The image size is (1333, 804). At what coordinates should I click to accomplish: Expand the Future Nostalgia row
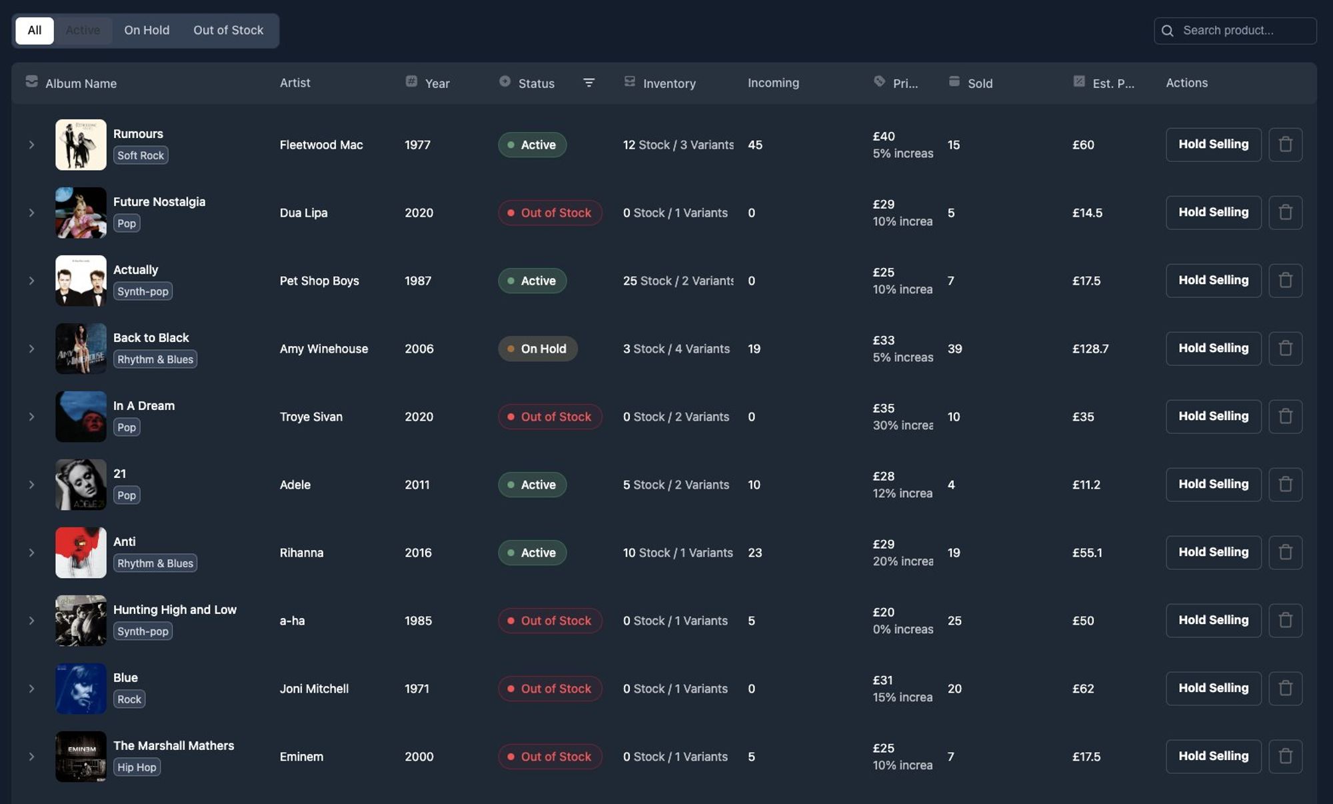coord(31,213)
